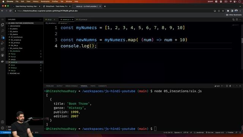Switch to Ports panel tab

[x=93, y=86]
